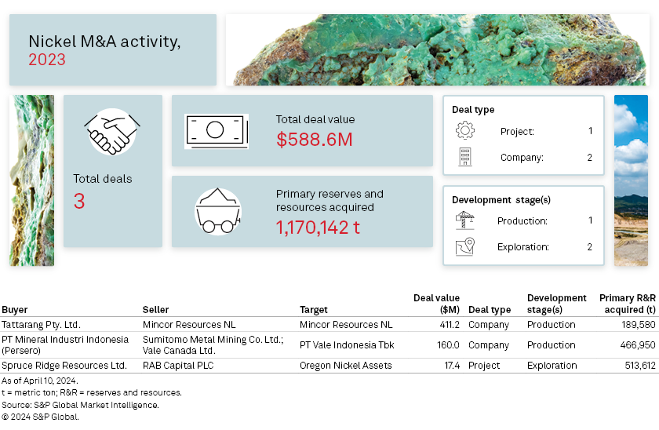659x430 pixels.
Task: Open the narrow mineral image on left edge
Action: click(31, 180)
